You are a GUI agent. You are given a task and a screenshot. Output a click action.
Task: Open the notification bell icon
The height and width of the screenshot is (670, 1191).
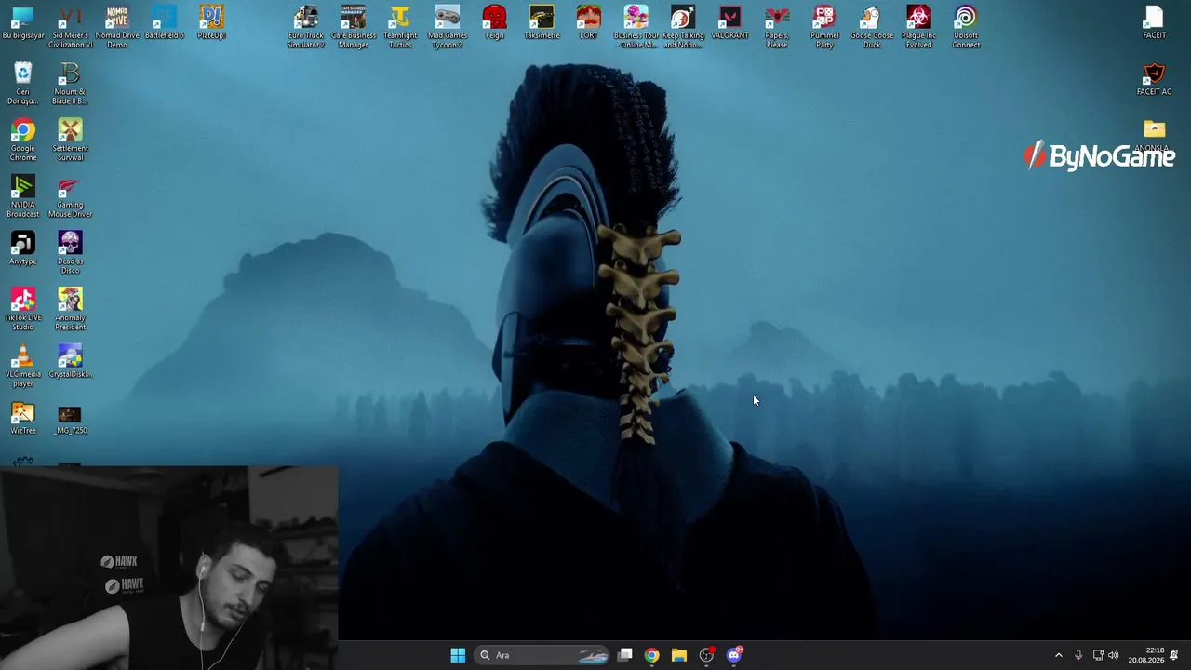pos(1174,655)
